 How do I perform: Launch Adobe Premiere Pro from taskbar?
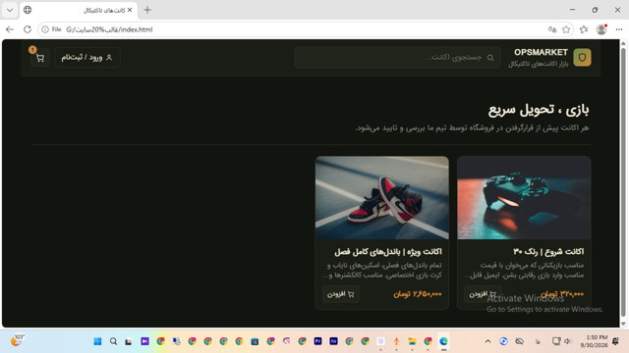coord(317,341)
